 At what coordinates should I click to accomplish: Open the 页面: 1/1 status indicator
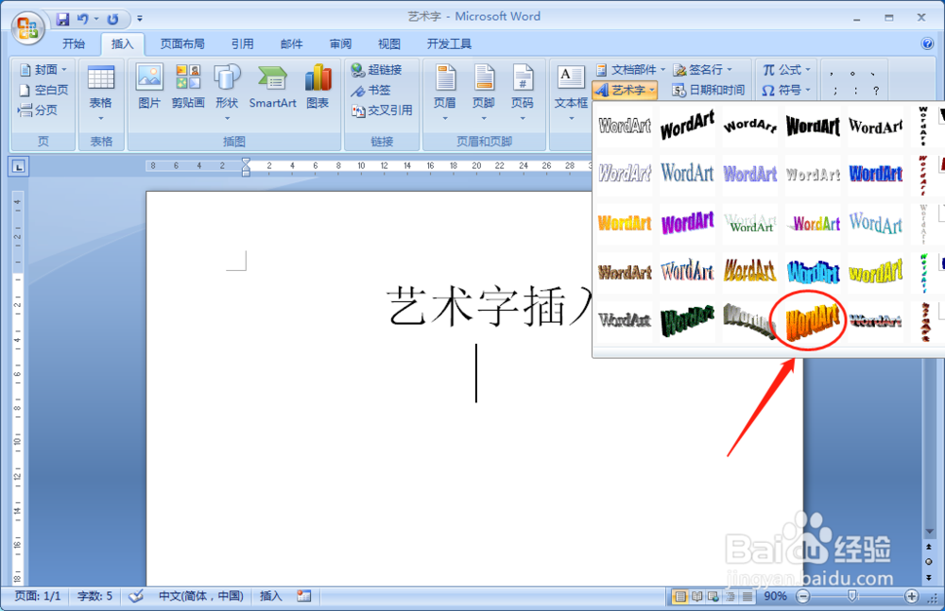pyautogui.click(x=38, y=596)
